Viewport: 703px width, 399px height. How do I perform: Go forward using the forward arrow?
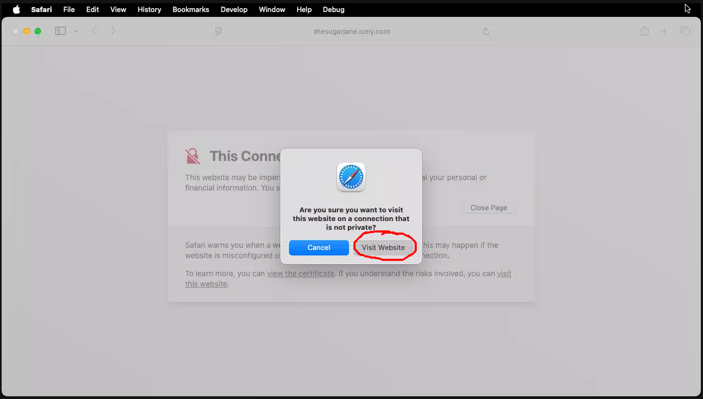click(x=113, y=31)
